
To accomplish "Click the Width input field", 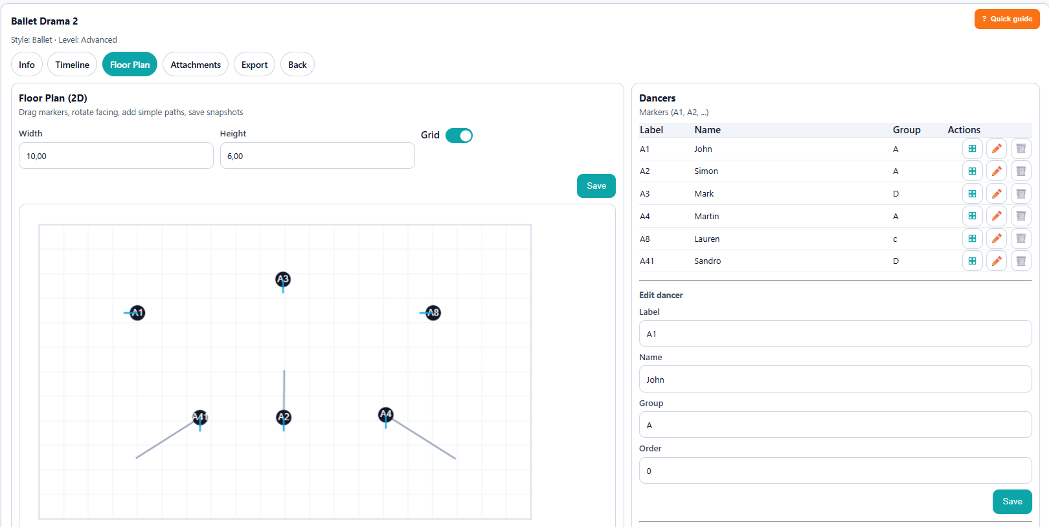I will [116, 156].
